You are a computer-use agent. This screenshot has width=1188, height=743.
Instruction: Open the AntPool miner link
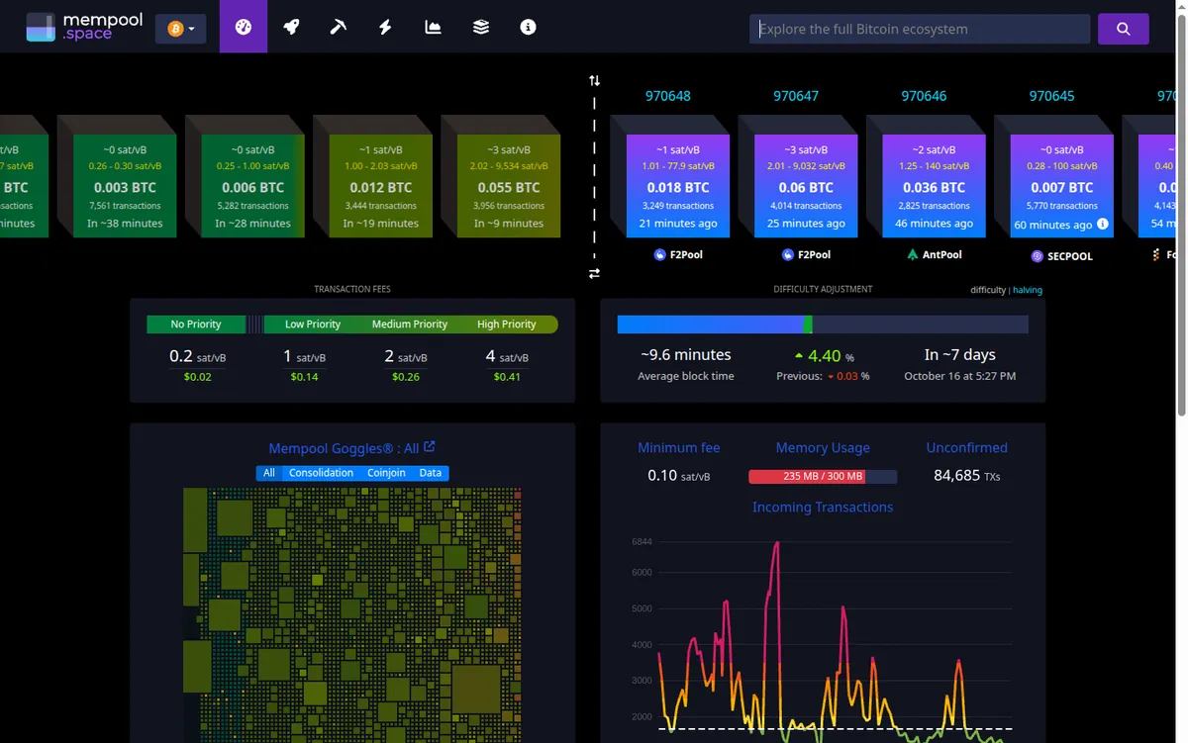click(x=934, y=254)
